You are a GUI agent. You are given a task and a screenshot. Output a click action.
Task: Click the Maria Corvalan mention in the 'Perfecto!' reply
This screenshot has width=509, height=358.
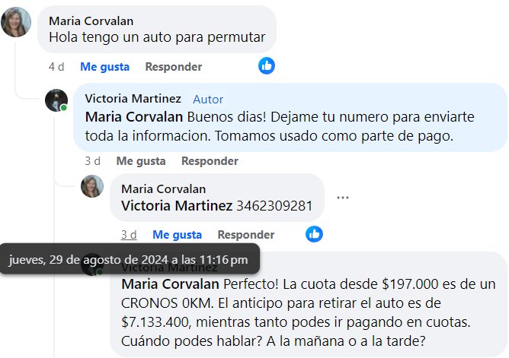click(170, 284)
